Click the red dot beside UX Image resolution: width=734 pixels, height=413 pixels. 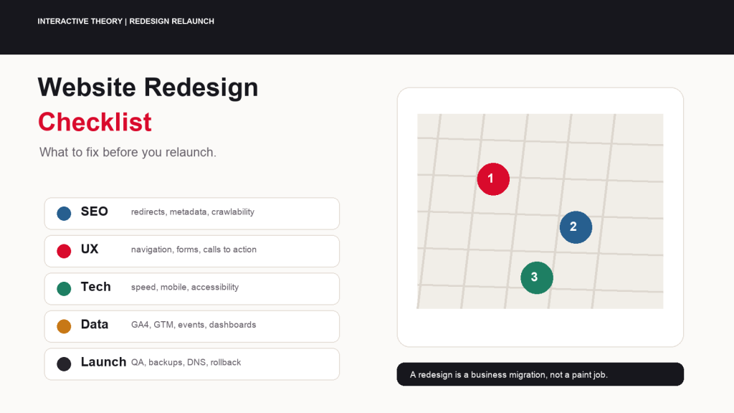coord(64,251)
